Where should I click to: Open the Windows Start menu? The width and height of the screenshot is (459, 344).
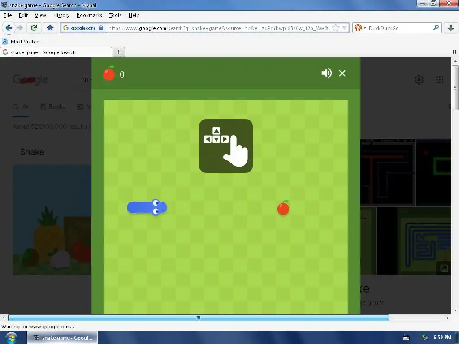pos(11,338)
